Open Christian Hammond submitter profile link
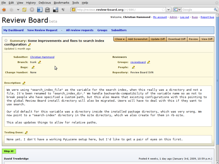 click(x=42, y=57)
